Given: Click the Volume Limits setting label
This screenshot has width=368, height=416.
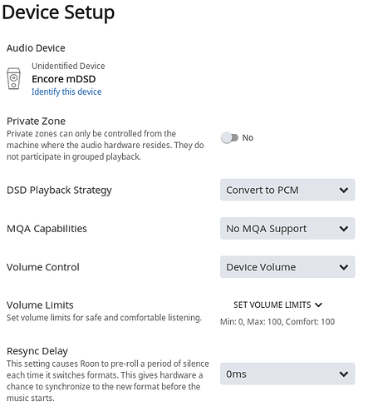Looking at the screenshot, I should tap(40, 305).
